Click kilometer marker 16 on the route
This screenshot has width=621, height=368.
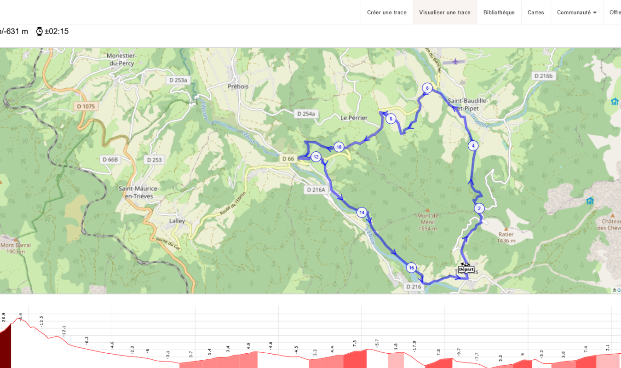tap(411, 268)
